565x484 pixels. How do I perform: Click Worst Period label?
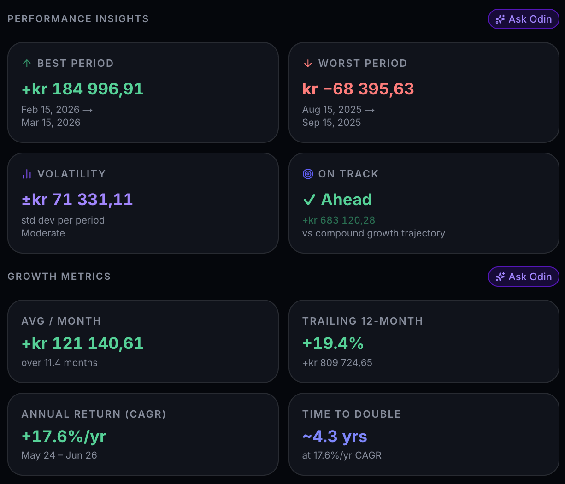coord(363,63)
